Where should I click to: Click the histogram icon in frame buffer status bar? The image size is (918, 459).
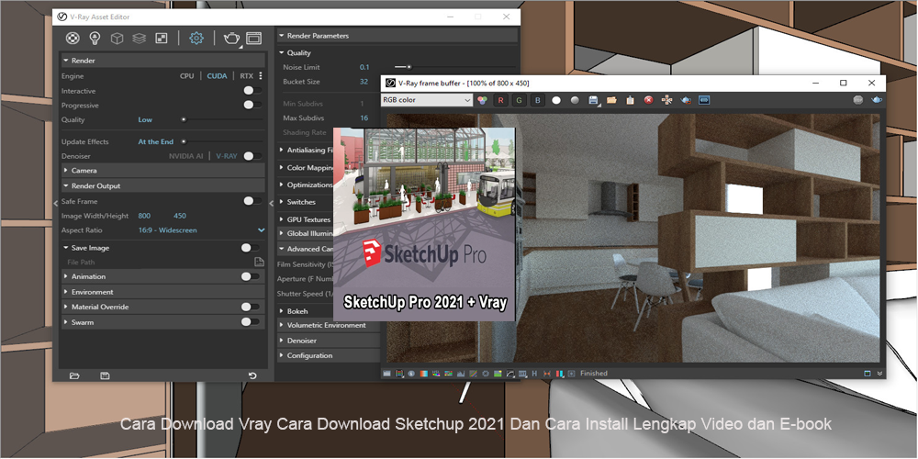[x=461, y=374]
